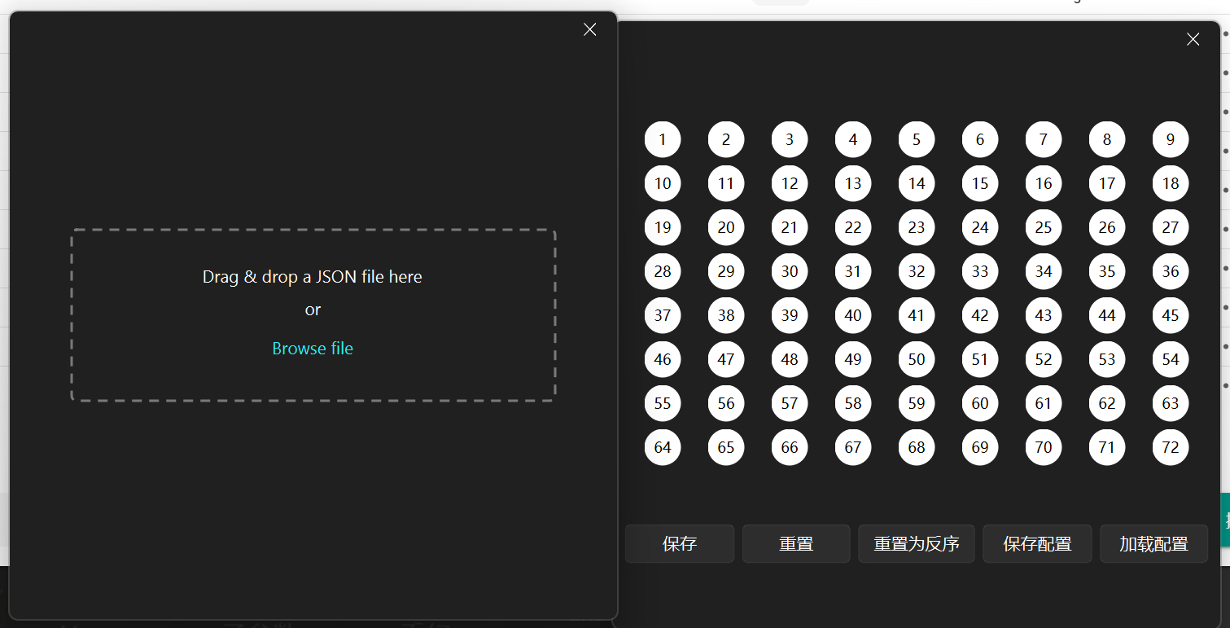The height and width of the screenshot is (628, 1230).
Task: Click 保存配置 to save configuration
Action: [1036, 544]
